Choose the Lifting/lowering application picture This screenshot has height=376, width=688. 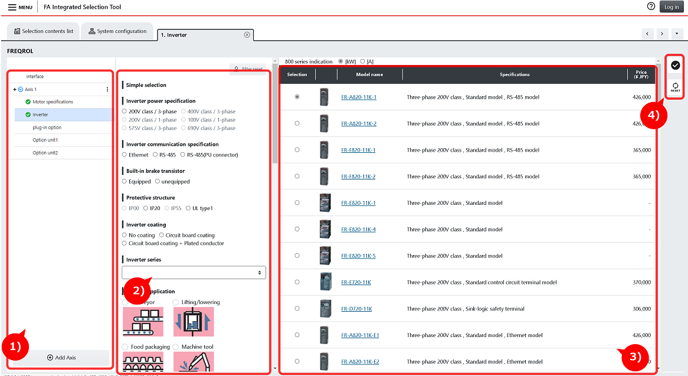click(x=194, y=322)
